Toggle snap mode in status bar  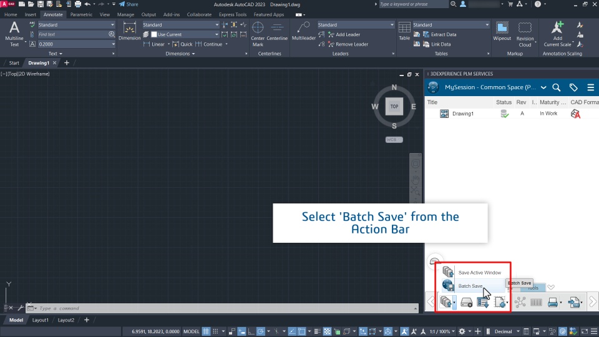pos(215,331)
